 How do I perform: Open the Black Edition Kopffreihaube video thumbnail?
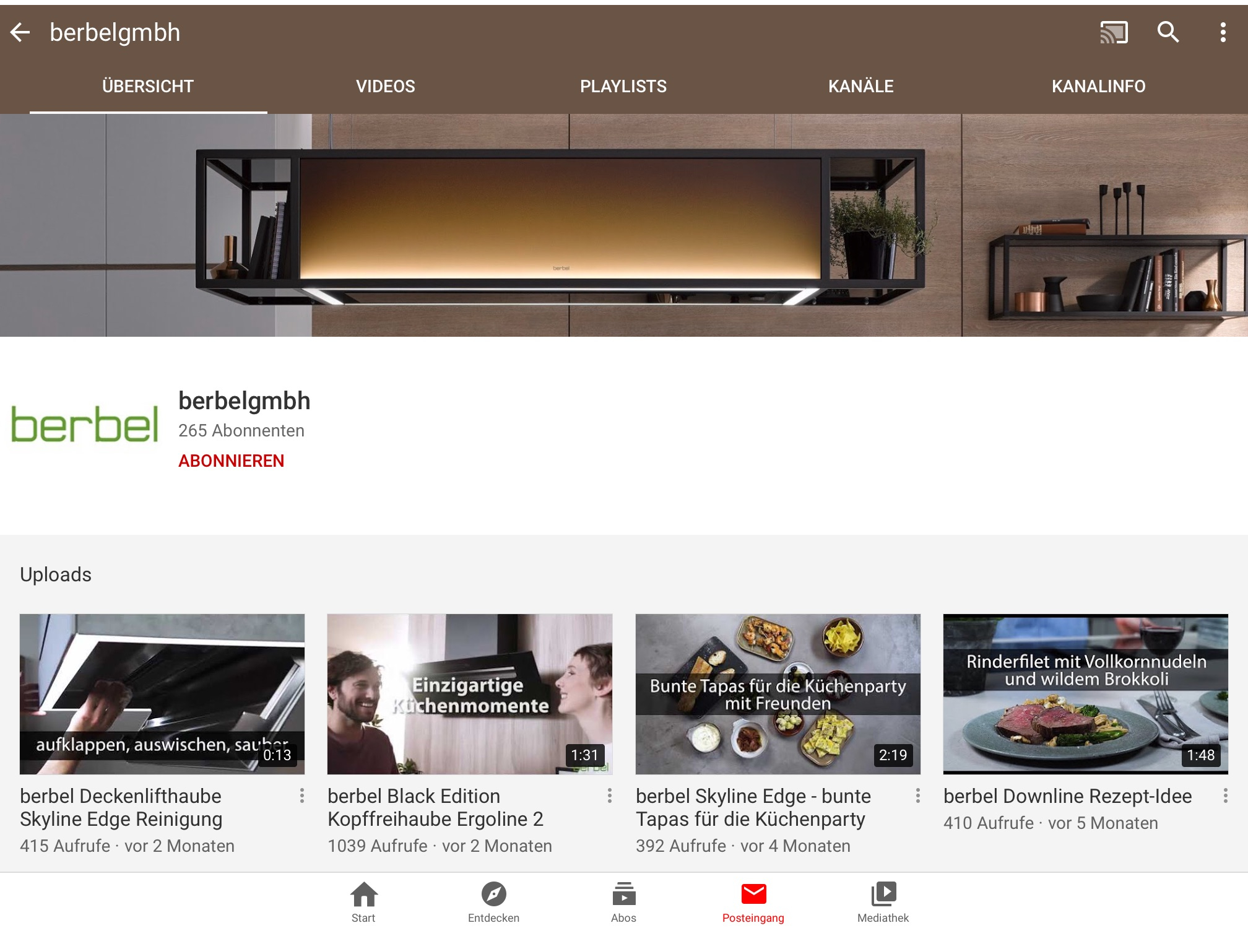tap(470, 694)
